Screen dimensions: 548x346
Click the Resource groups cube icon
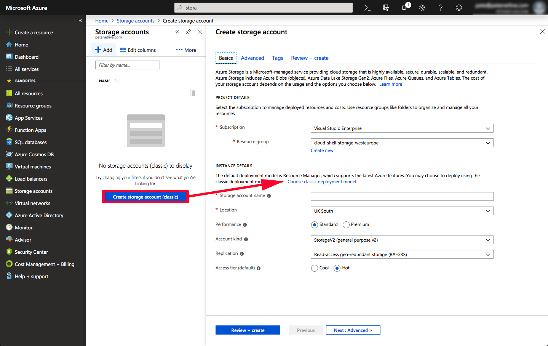click(9, 106)
